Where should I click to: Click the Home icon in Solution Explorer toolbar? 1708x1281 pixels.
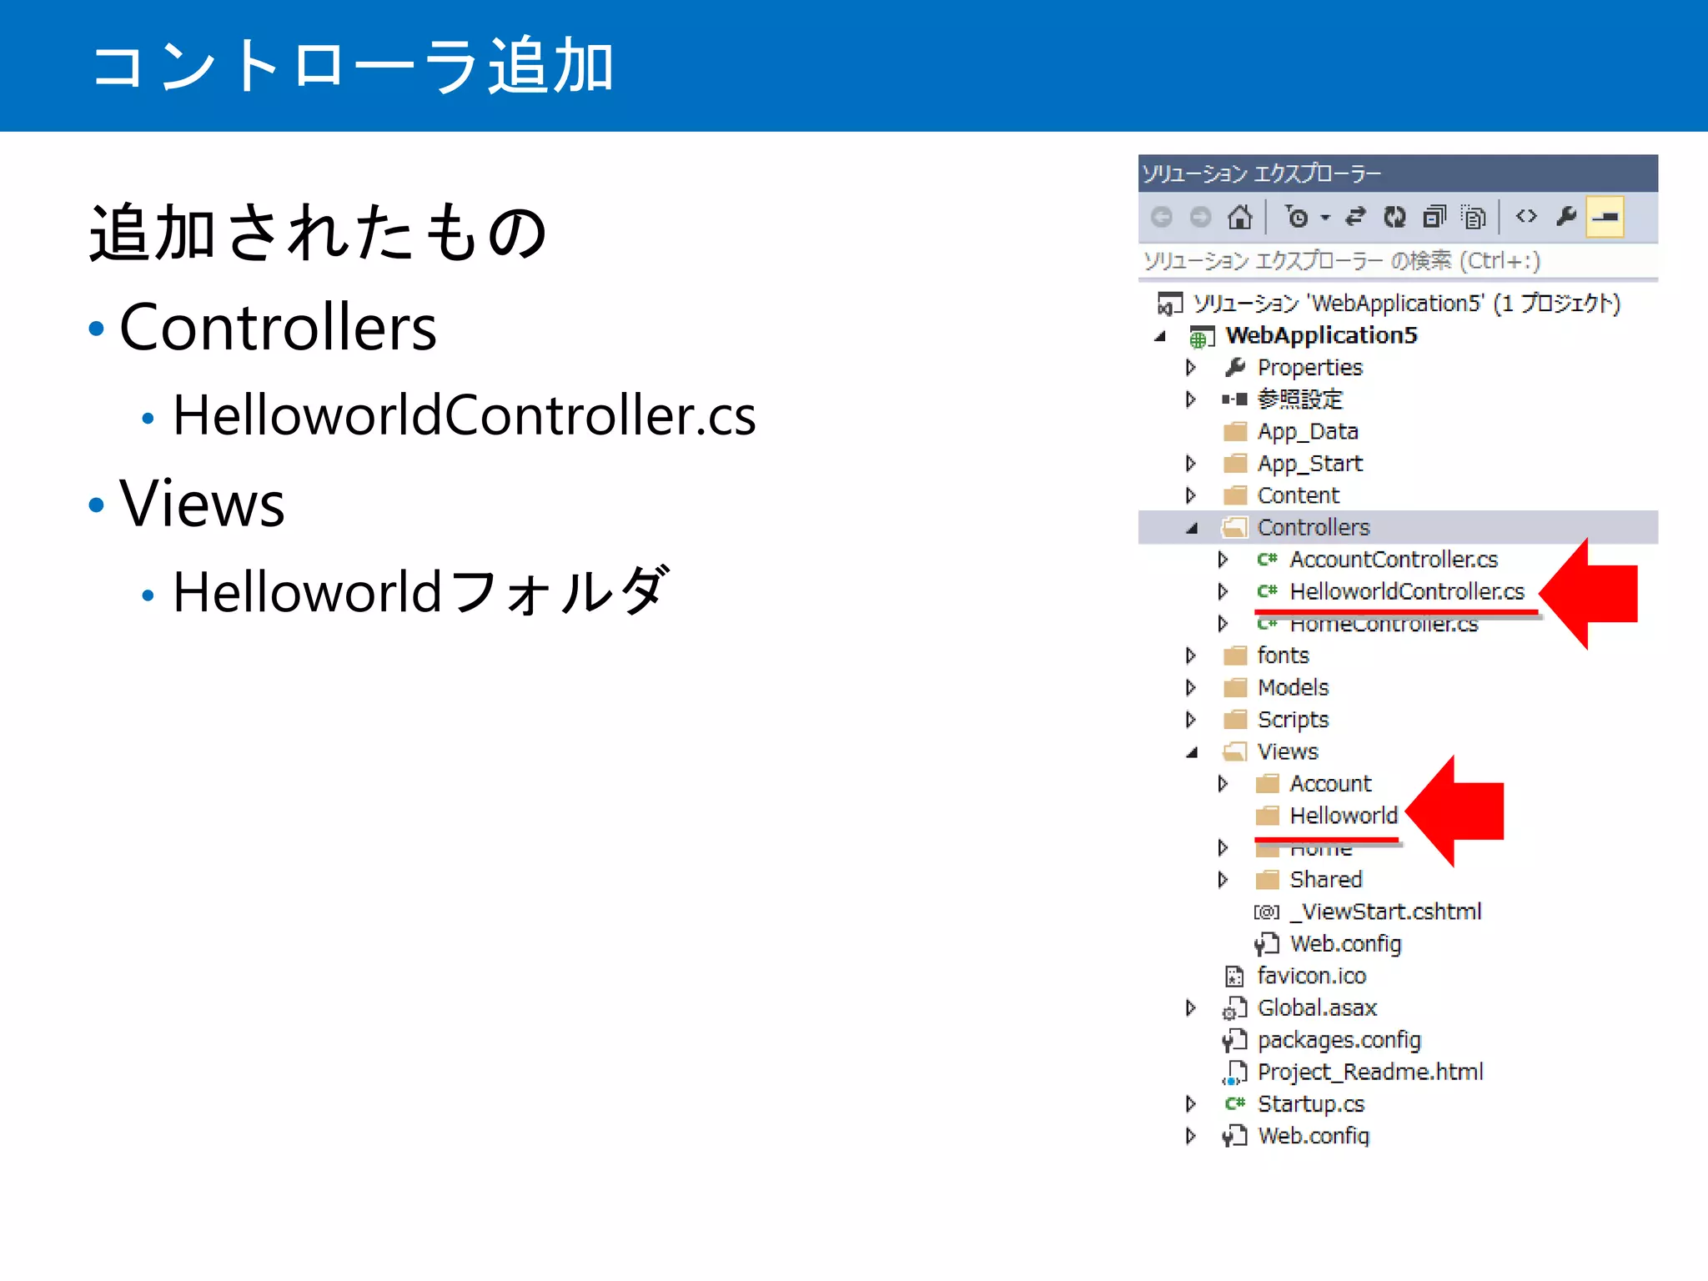[x=1240, y=217]
